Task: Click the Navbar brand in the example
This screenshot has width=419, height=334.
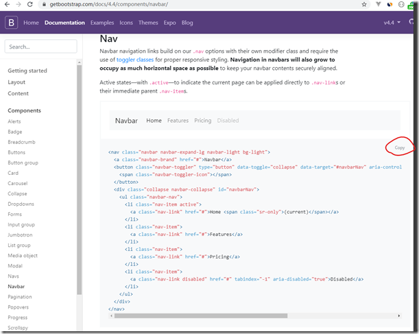Action: pos(126,121)
